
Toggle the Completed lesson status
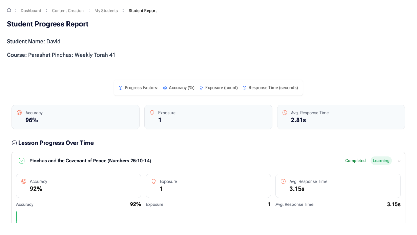pyautogui.click(x=355, y=161)
